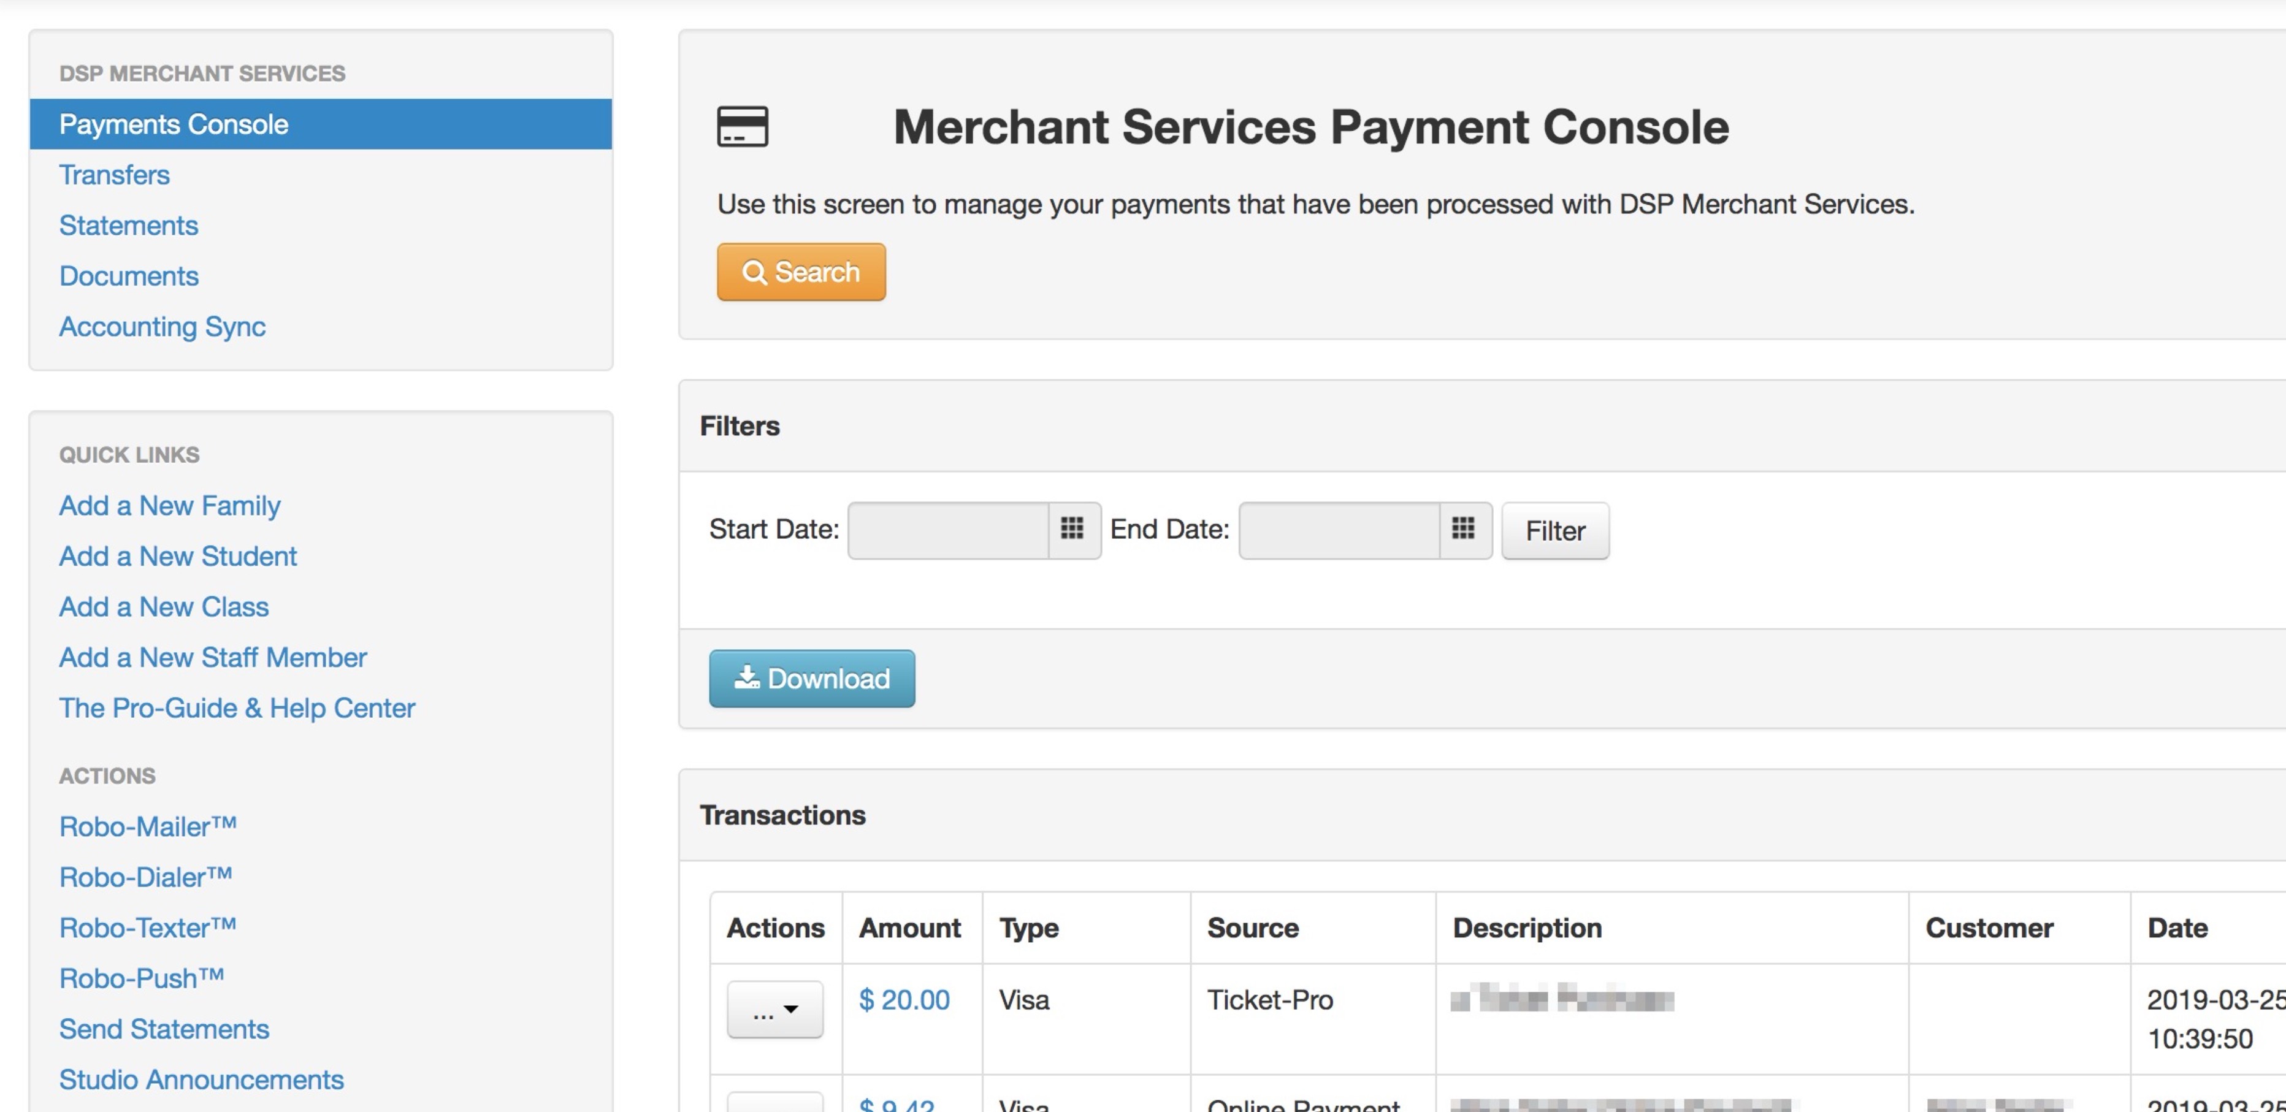Open The Pro-Guide & Help Center

point(237,708)
